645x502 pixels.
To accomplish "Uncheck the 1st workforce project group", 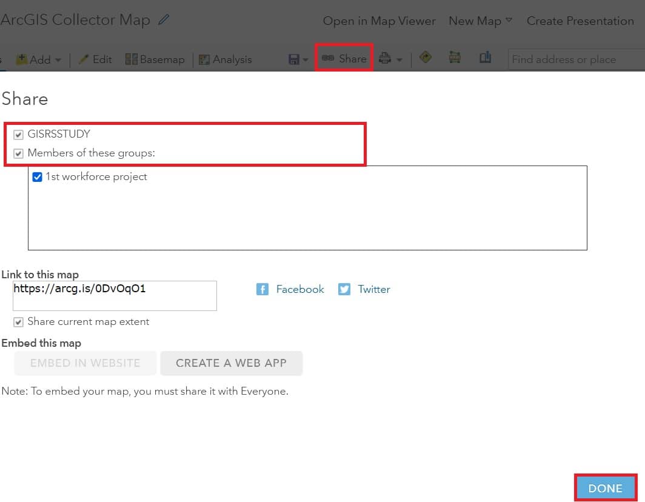I will [x=37, y=176].
